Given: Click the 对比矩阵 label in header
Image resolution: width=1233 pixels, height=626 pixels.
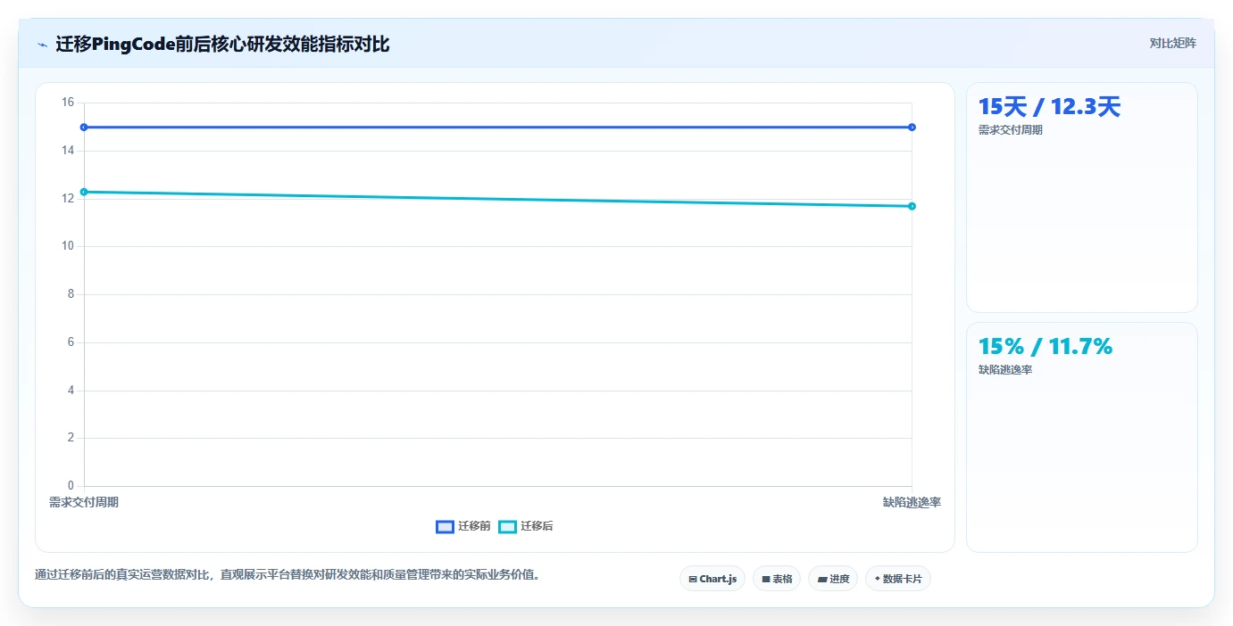Looking at the screenshot, I should coord(1172,43).
